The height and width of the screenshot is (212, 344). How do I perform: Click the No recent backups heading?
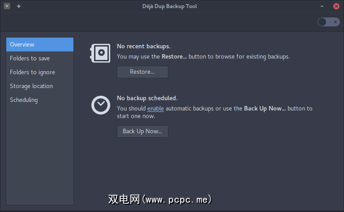click(x=143, y=46)
